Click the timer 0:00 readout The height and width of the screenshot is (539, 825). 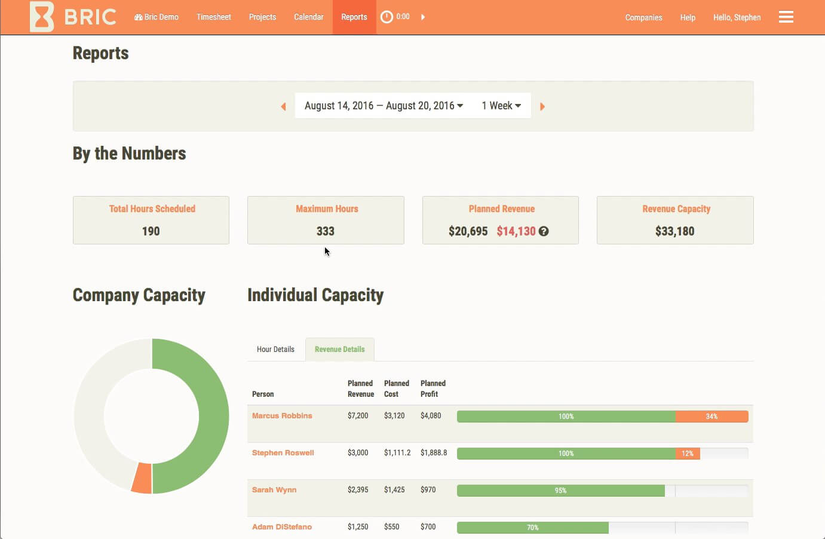pos(403,17)
